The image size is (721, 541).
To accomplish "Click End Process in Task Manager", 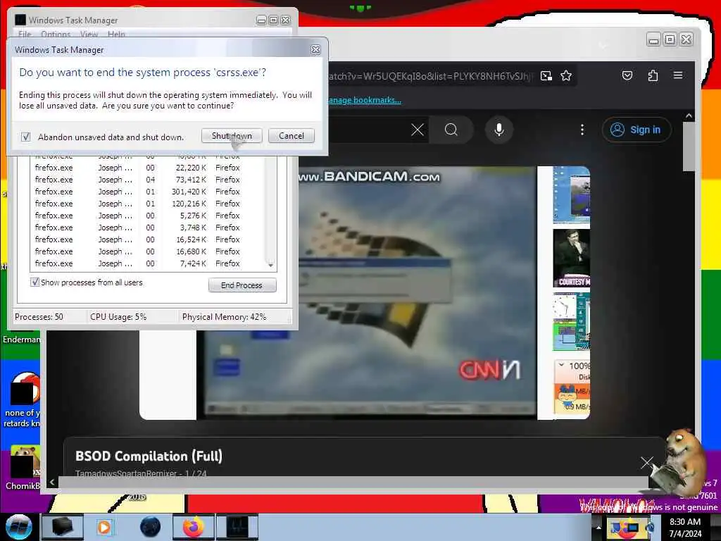I will [x=242, y=285].
